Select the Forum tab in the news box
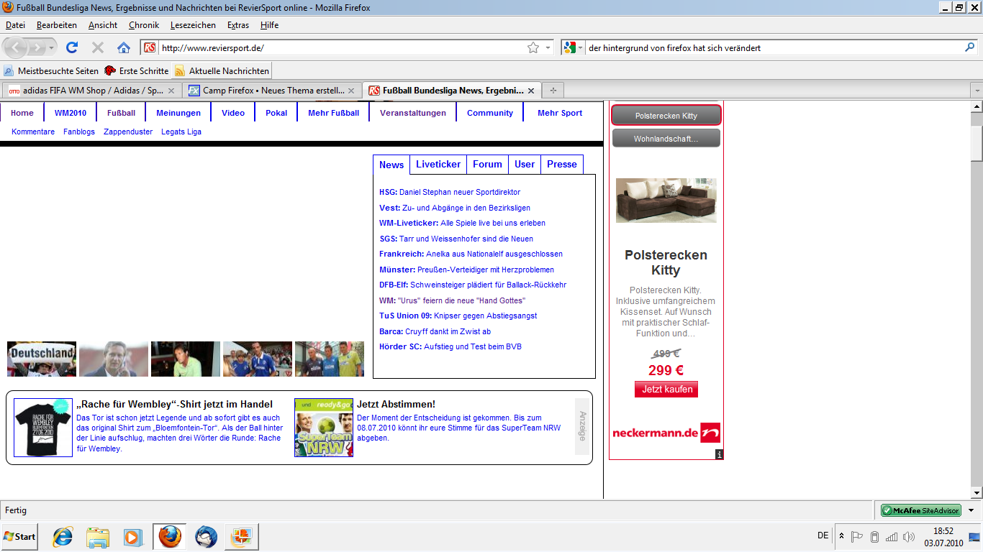The image size is (983, 552). point(487,165)
